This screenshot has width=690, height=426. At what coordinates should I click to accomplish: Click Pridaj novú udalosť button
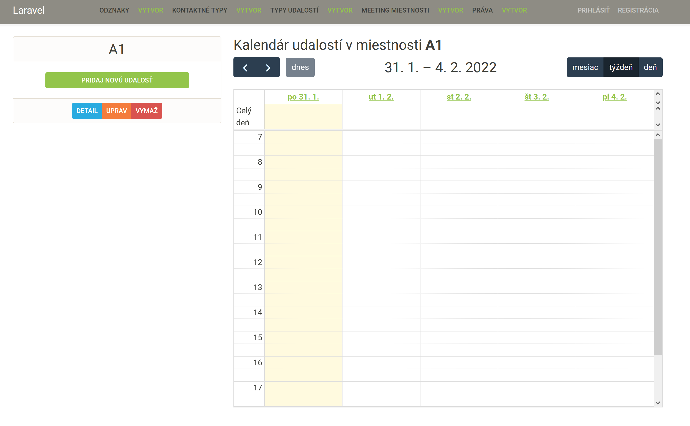coord(117,80)
